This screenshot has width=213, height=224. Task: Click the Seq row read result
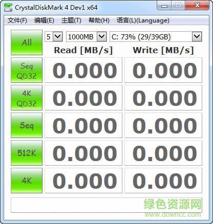(83, 125)
